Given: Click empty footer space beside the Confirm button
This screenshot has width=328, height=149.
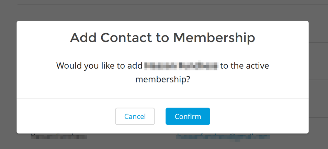Looking at the screenshot, I should tap(259, 116).
